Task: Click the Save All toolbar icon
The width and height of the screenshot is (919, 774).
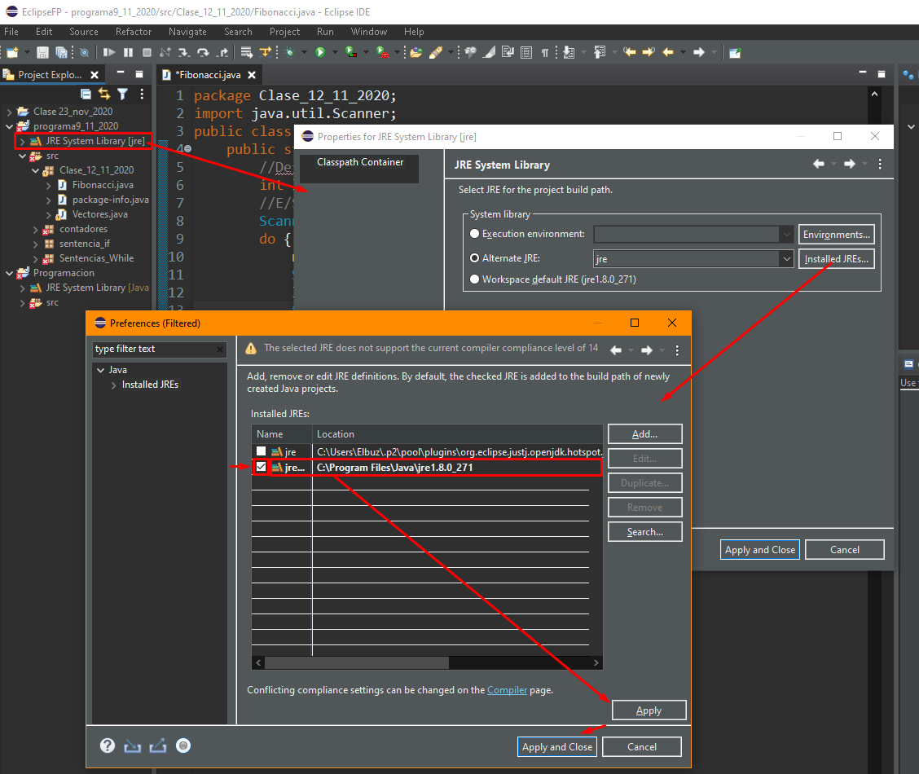Action: [x=61, y=52]
